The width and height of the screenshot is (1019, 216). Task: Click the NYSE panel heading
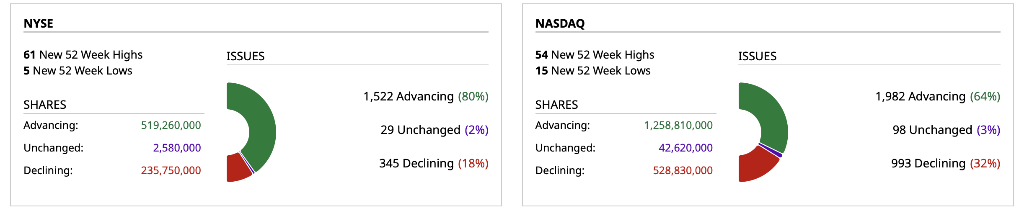click(39, 23)
